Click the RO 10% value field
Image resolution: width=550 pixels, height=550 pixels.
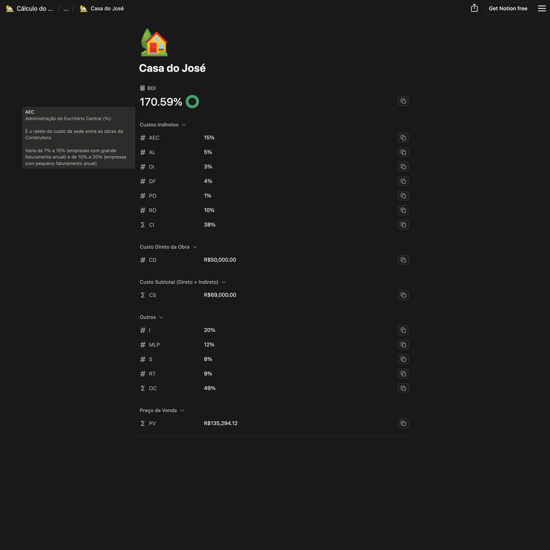[x=209, y=210]
